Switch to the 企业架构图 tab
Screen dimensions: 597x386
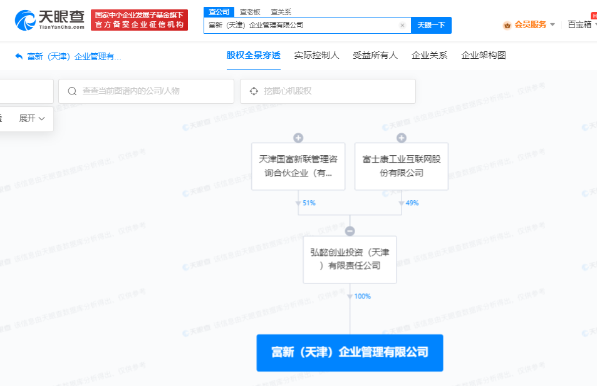(x=484, y=56)
